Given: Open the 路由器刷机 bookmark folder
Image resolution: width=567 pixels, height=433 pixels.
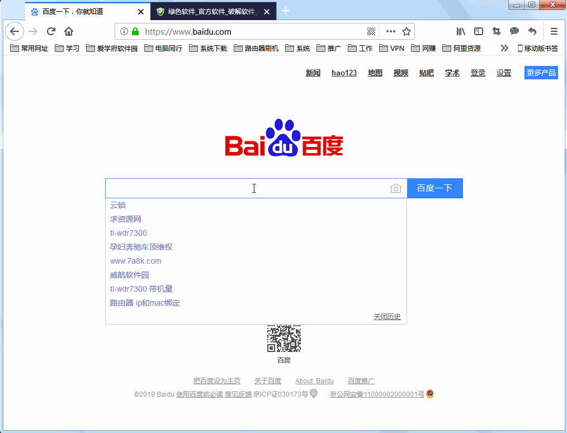Looking at the screenshot, I should [x=256, y=48].
